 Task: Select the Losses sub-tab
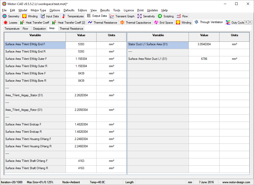pos(11,23)
